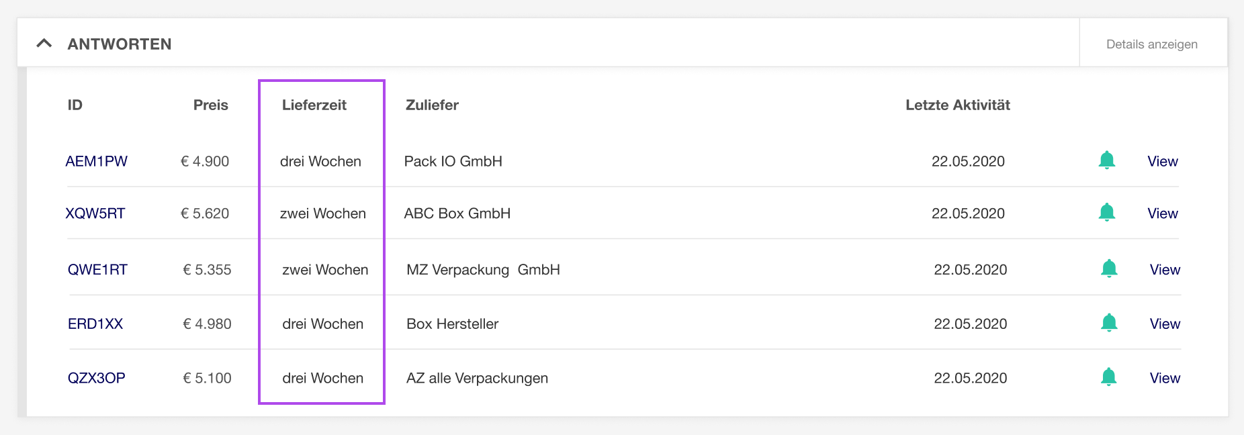The image size is (1244, 435).
Task: Open offer ID XQW5RT
Action: click(x=95, y=213)
